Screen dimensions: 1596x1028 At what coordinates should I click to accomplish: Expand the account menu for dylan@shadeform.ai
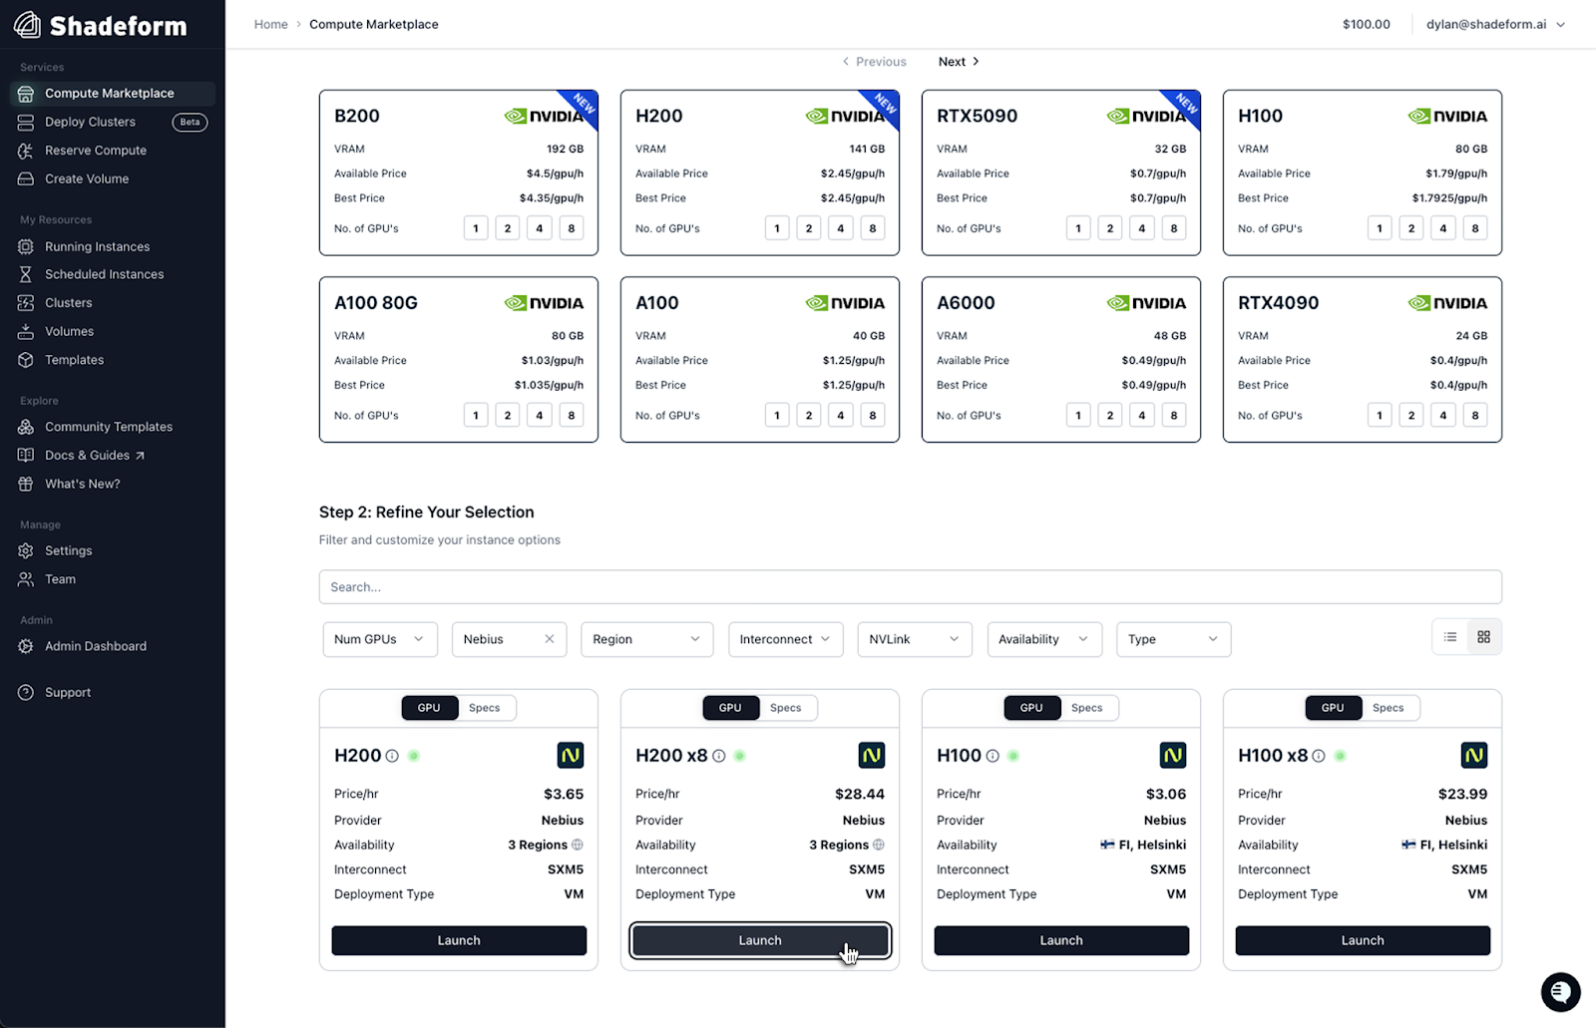click(x=1495, y=24)
